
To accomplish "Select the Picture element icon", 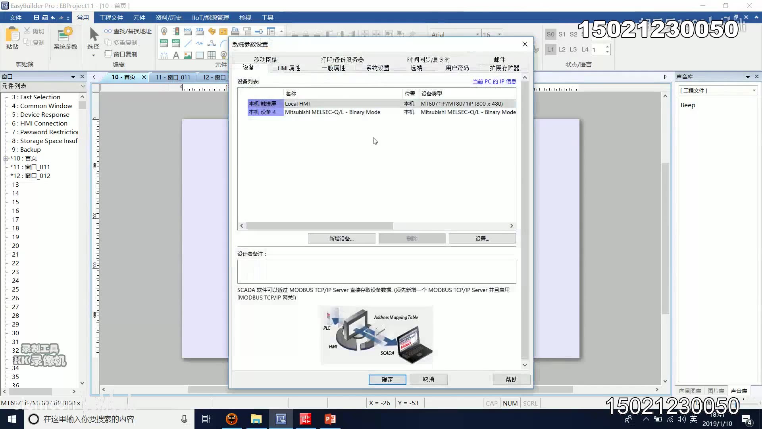I will coord(188,55).
